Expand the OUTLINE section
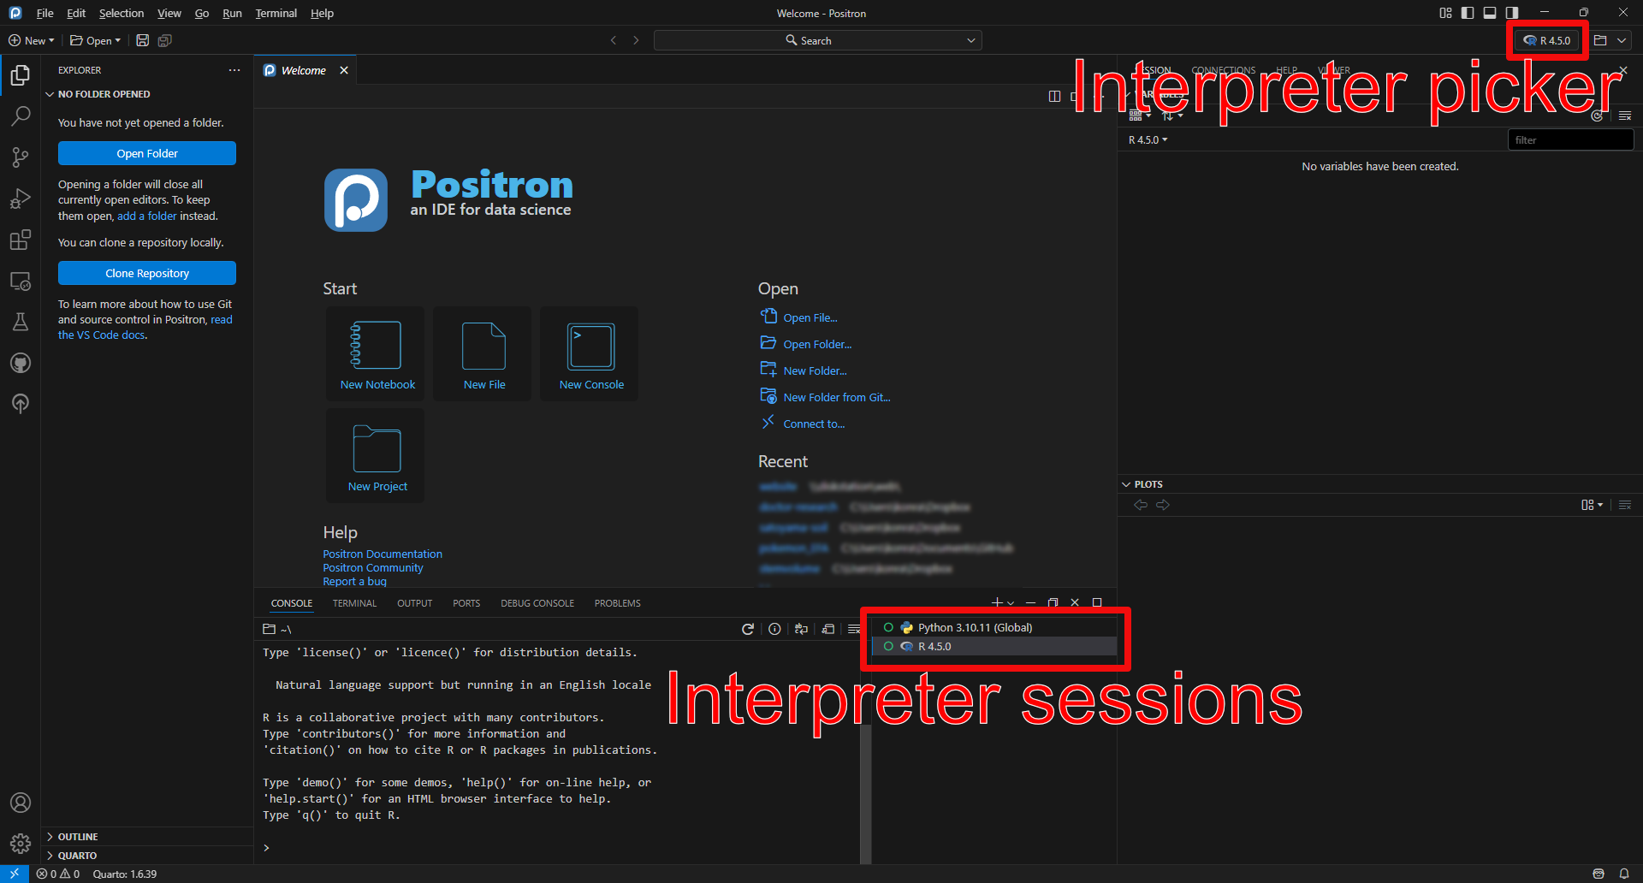Screen dimensions: 1643x883 pos(78,837)
